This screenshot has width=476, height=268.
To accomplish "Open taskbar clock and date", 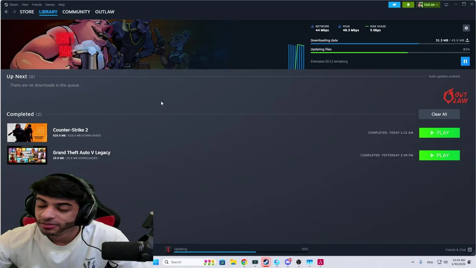I will tap(459, 262).
